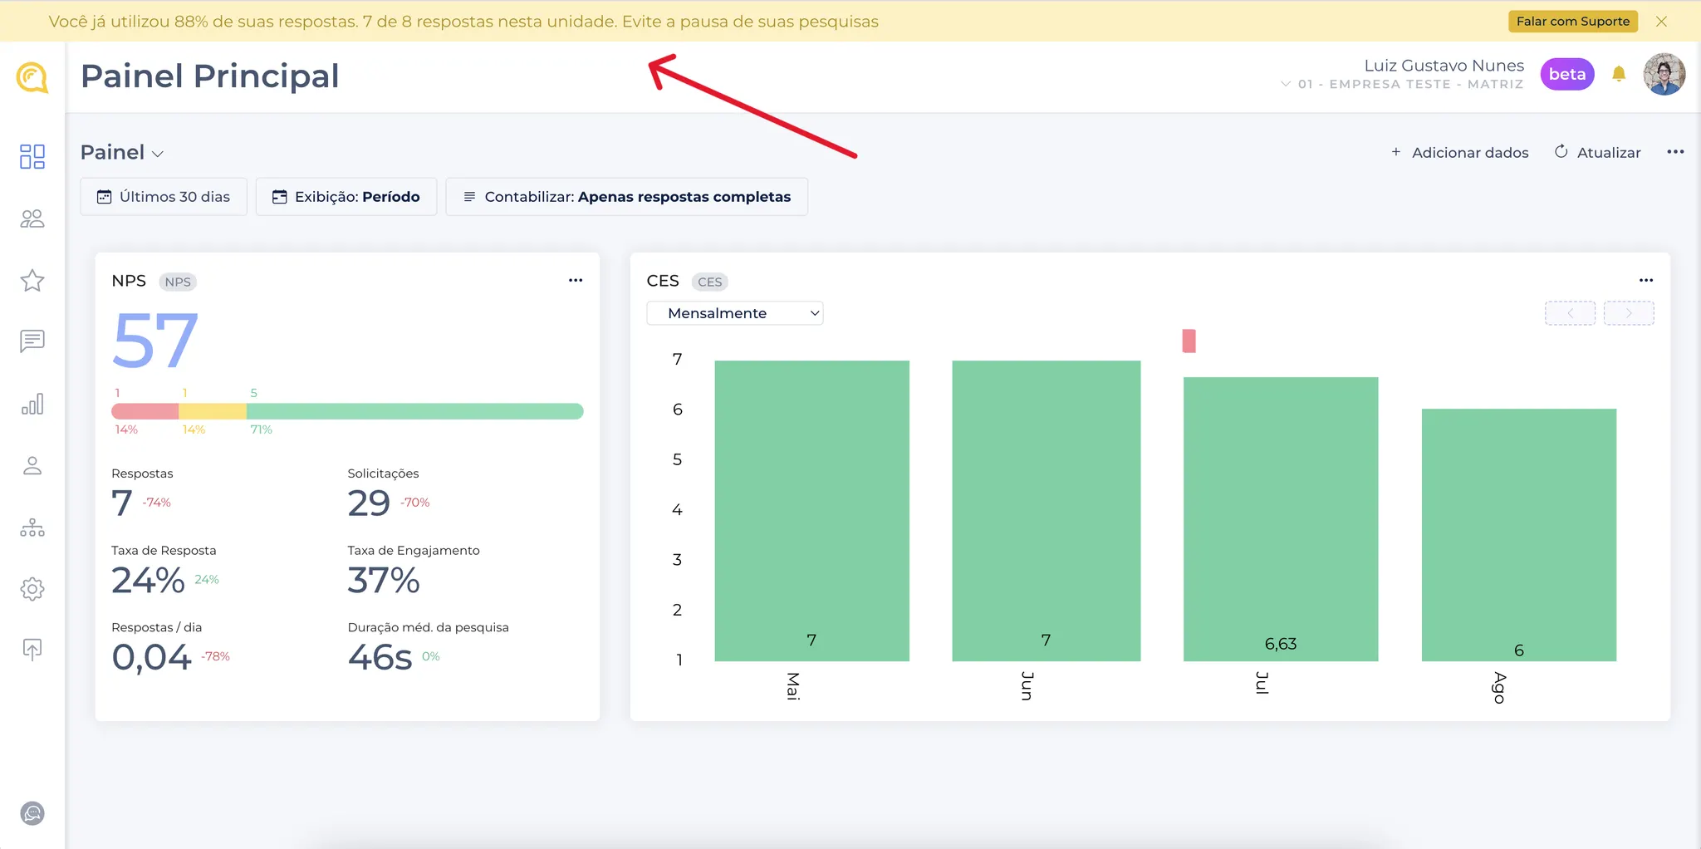Open the chat message icon in sidebar
Image resolution: width=1701 pixels, height=849 pixels.
32,341
